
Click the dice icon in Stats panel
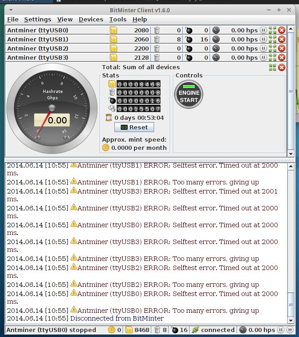coord(112,108)
